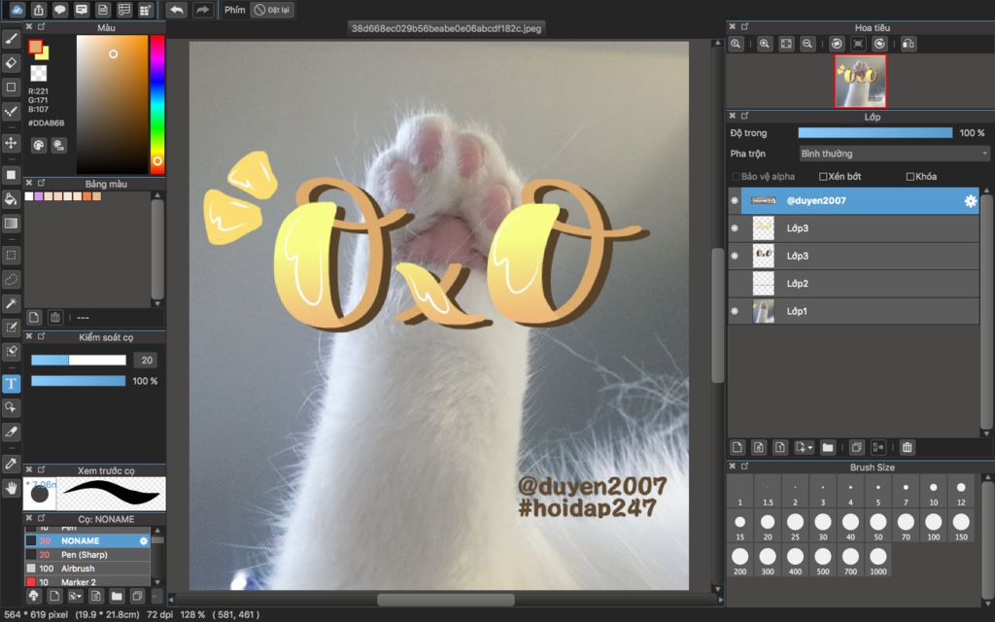The image size is (995, 622).
Task: Activate the Lasso selection tool
Action: click(x=11, y=279)
